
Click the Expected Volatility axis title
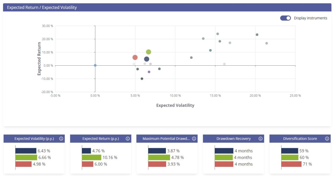(x=175, y=105)
